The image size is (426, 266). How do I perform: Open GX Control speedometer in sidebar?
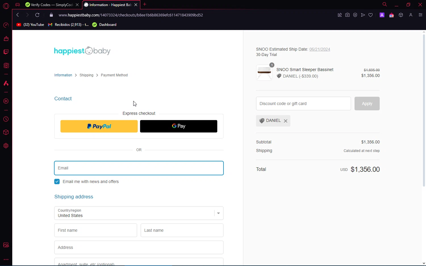(6, 25)
